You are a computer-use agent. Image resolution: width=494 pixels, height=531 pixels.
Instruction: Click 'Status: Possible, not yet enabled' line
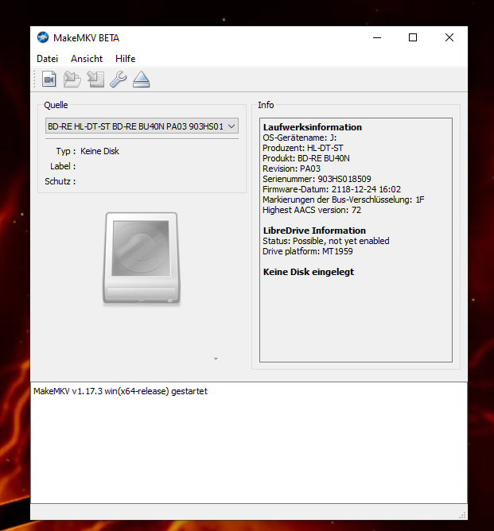[326, 241]
